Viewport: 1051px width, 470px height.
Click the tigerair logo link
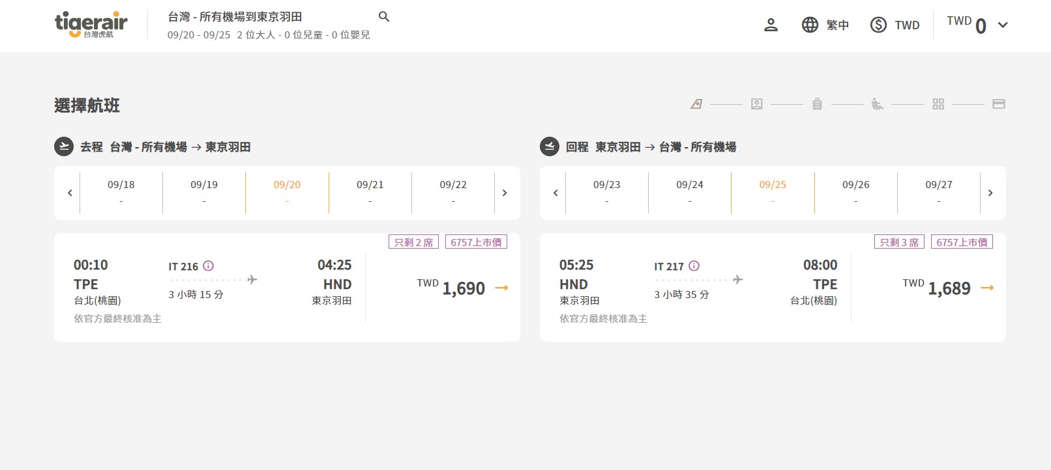[91, 25]
